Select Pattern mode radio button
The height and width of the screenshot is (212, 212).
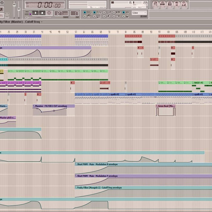click(x=31, y=12)
